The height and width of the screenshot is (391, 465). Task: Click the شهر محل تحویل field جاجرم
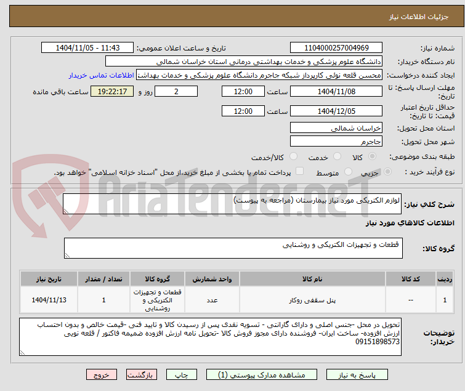click(336, 142)
